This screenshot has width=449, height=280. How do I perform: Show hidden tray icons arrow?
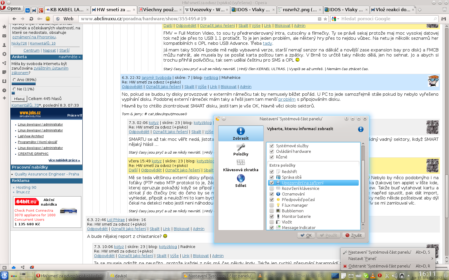tap(408, 275)
